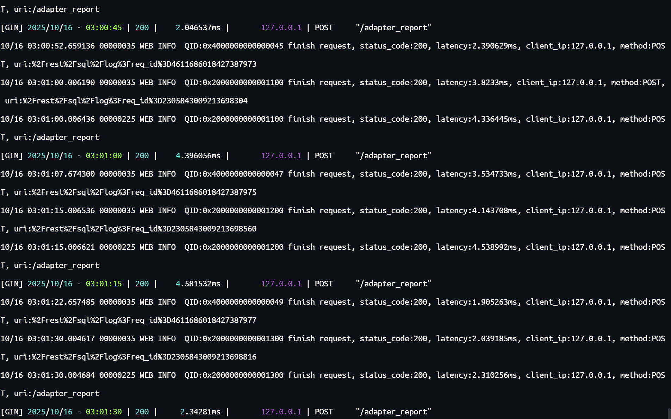This screenshot has height=419, width=671.
Task: Click the scrollbar thumb at bottom right
Action: [669, 414]
